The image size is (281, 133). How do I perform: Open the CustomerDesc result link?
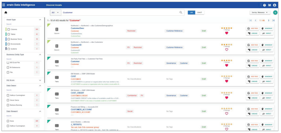[78, 28]
